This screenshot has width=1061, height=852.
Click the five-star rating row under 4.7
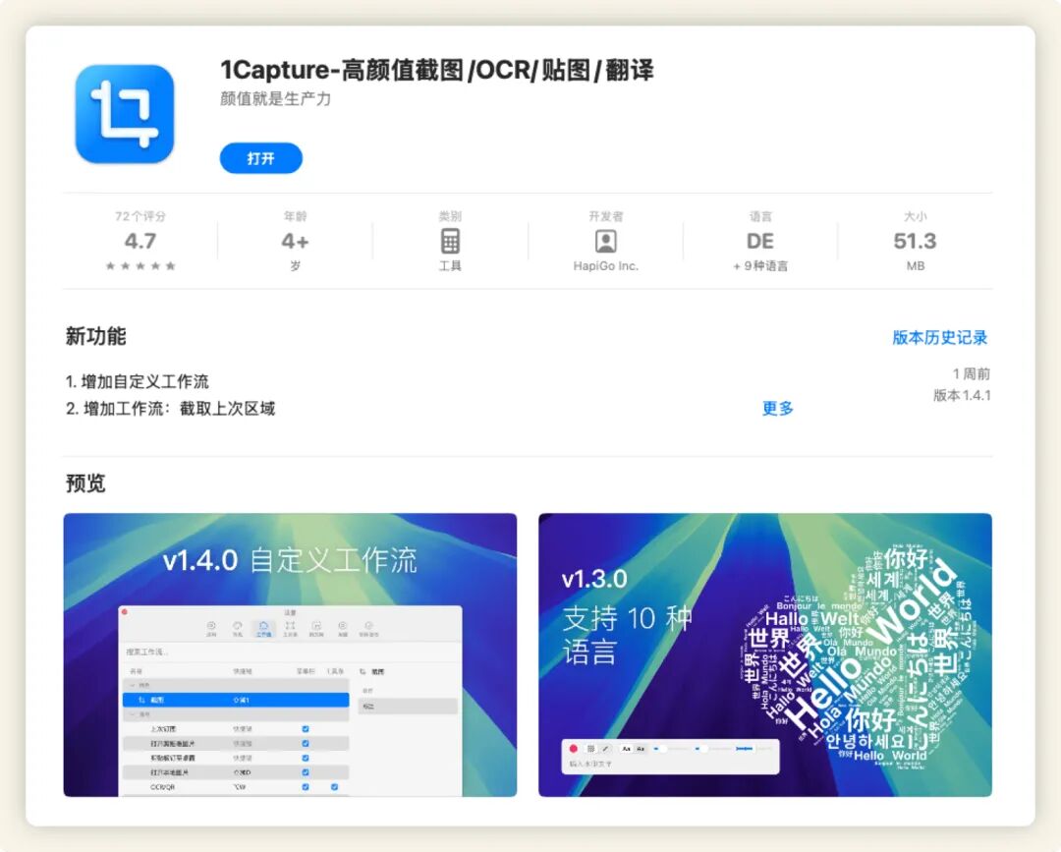[140, 266]
